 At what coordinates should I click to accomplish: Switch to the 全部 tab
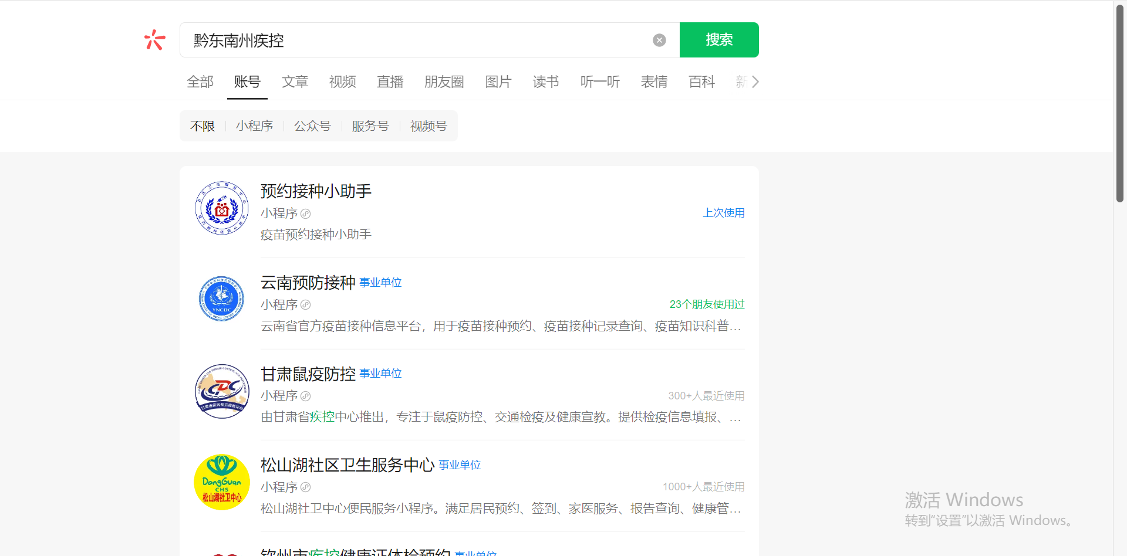pos(200,82)
